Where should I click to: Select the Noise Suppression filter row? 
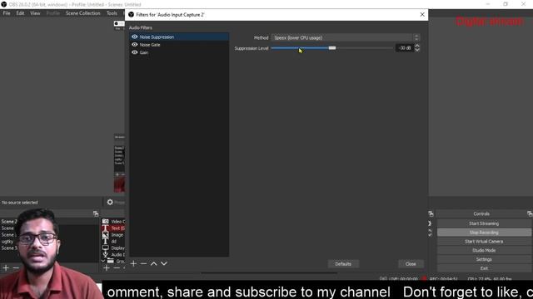179,37
